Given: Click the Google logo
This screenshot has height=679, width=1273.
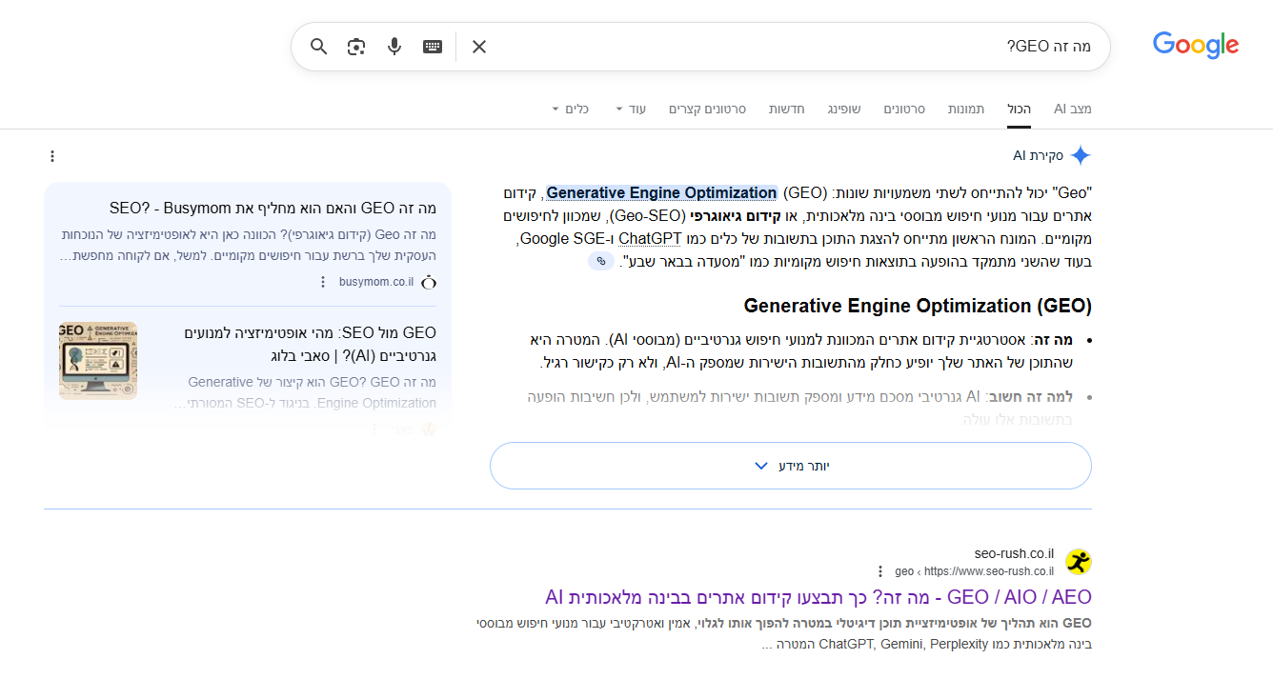Looking at the screenshot, I should coord(1195,46).
